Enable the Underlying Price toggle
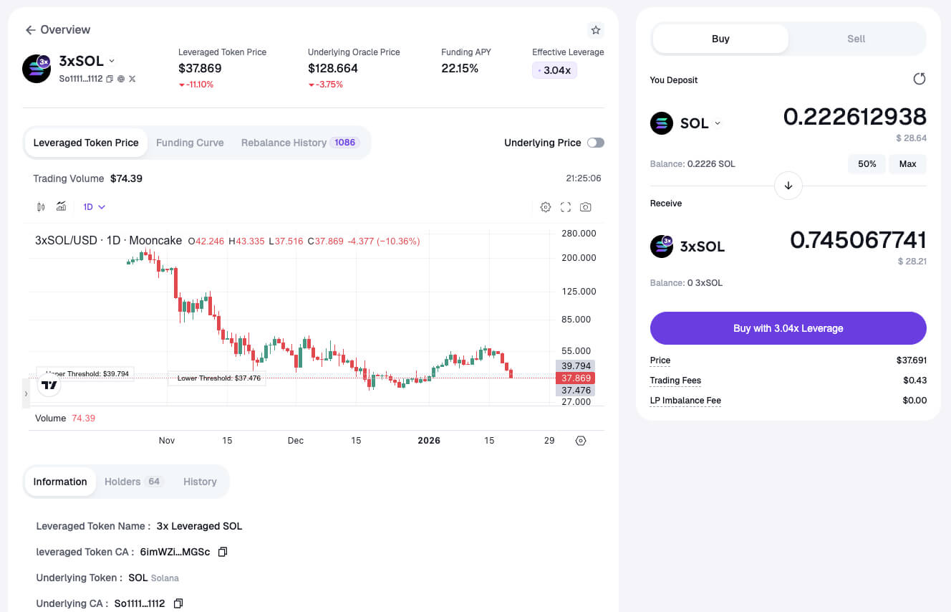Image resolution: width=951 pixels, height=612 pixels. pos(595,143)
